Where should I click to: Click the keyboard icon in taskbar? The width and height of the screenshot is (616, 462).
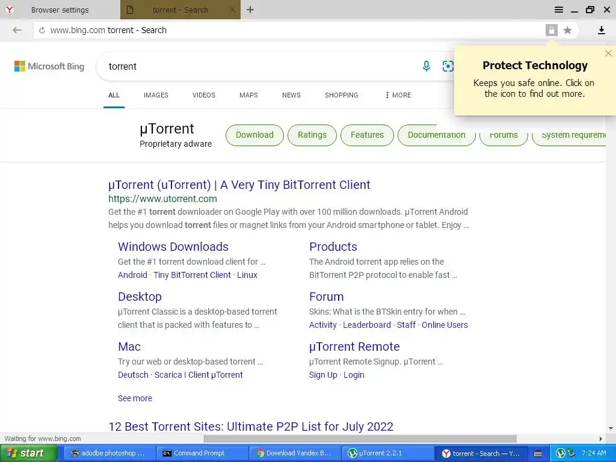(538, 454)
